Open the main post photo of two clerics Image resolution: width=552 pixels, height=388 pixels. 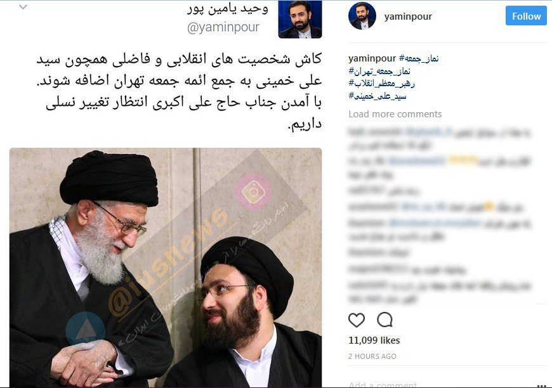click(166, 268)
